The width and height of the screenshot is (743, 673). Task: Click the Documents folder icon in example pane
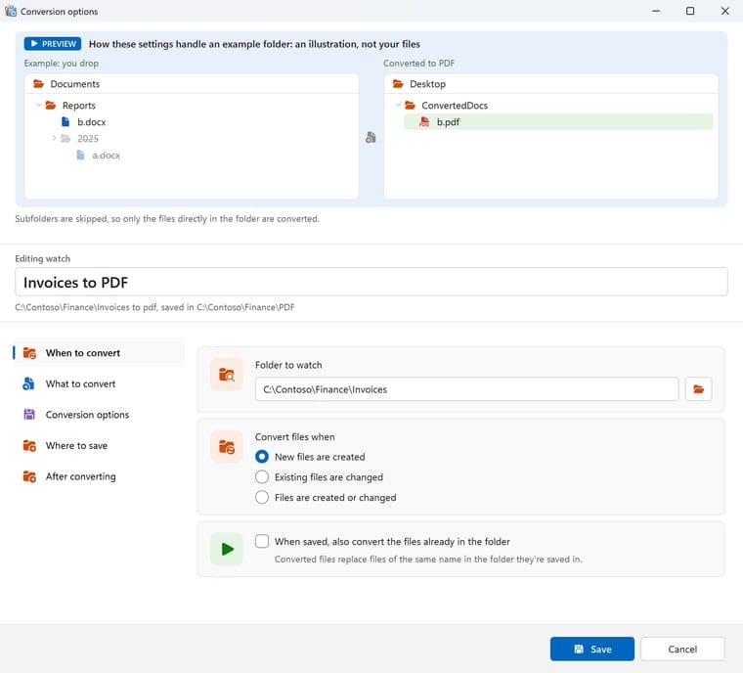click(x=38, y=84)
